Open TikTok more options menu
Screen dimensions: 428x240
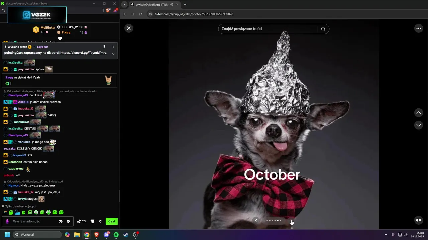[419, 28]
